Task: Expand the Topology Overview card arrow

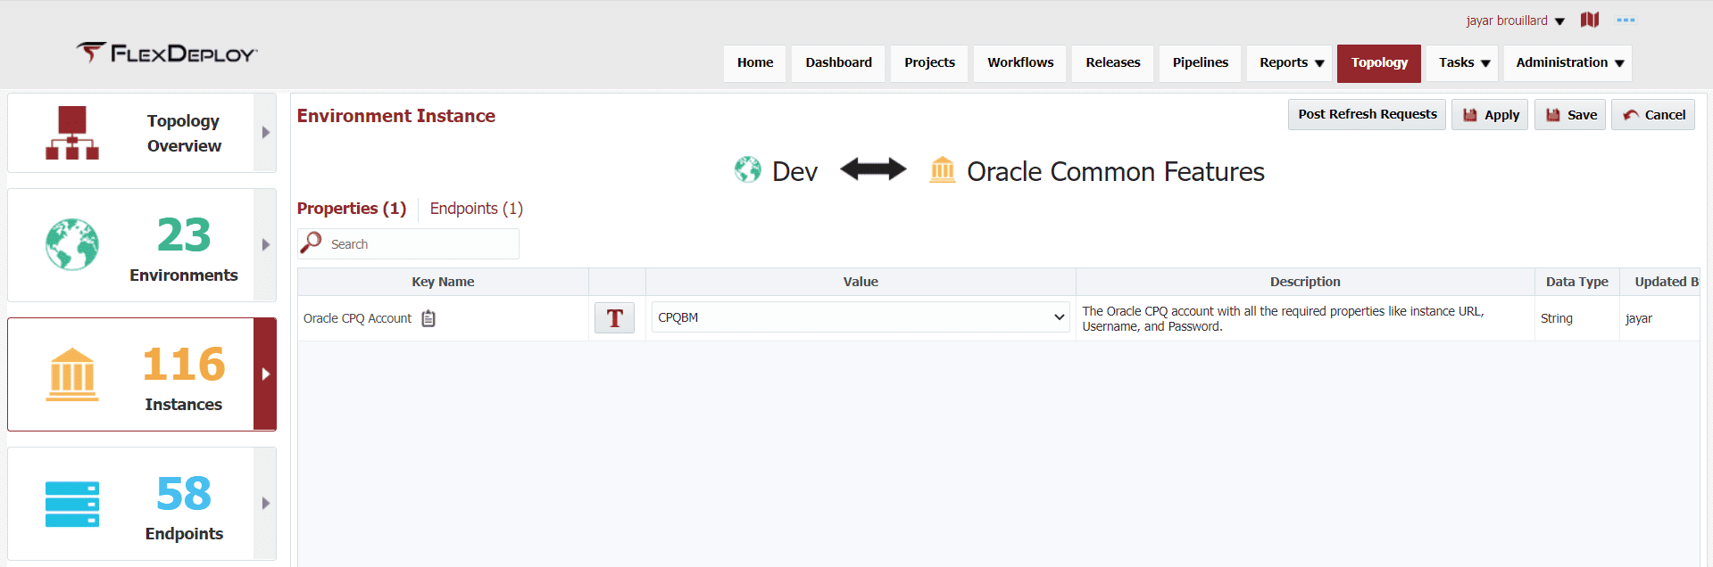Action: (x=265, y=133)
